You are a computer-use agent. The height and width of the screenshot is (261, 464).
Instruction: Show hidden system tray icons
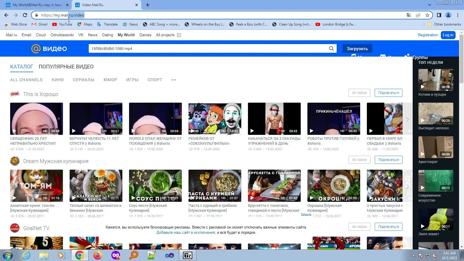[x=414, y=255]
